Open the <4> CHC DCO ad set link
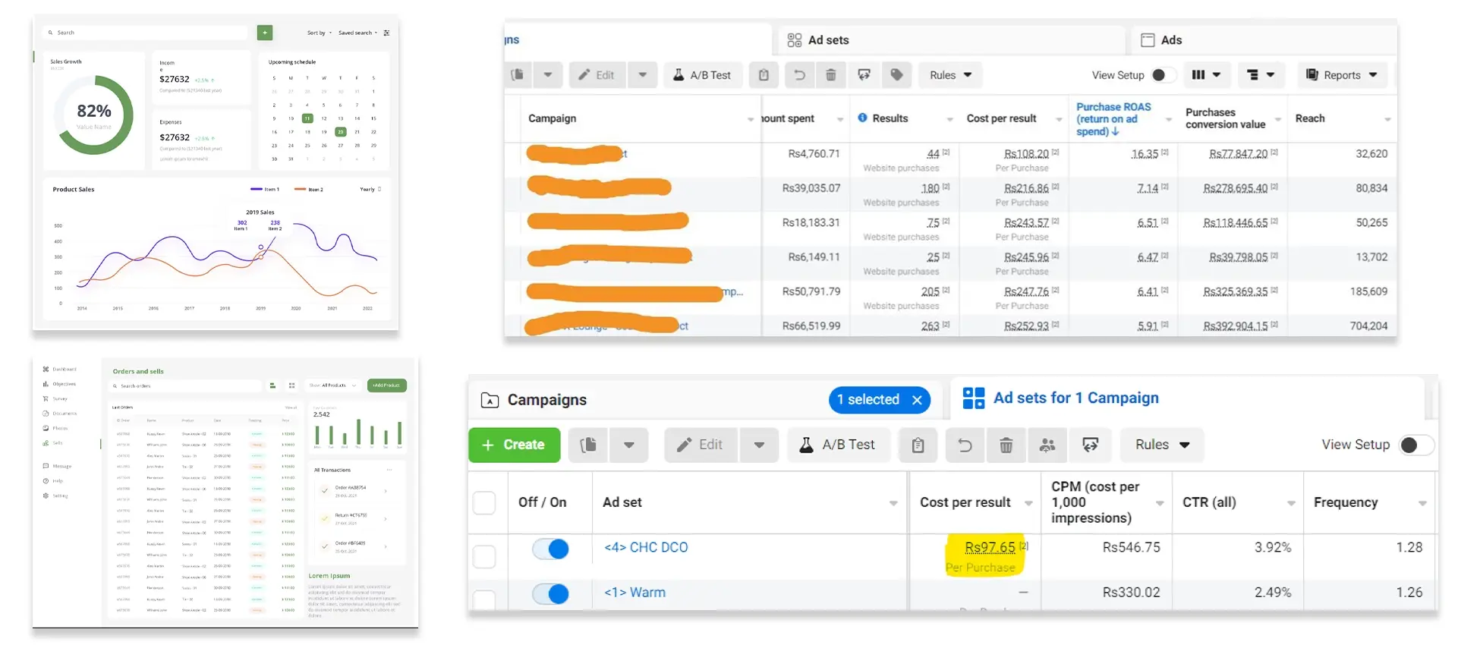Screen dimensions: 1480x645 (645, 548)
